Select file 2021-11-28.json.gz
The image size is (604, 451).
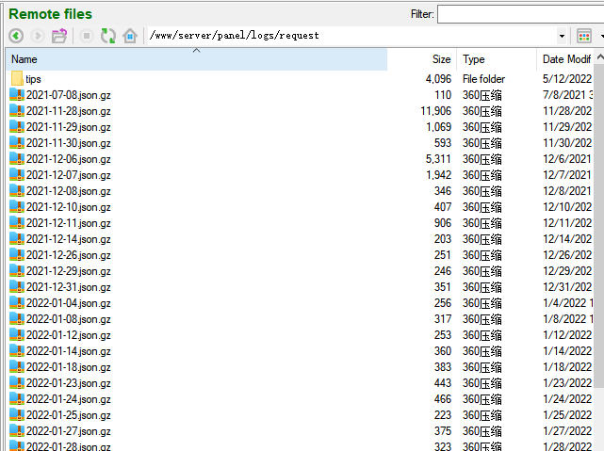coord(68,111)
